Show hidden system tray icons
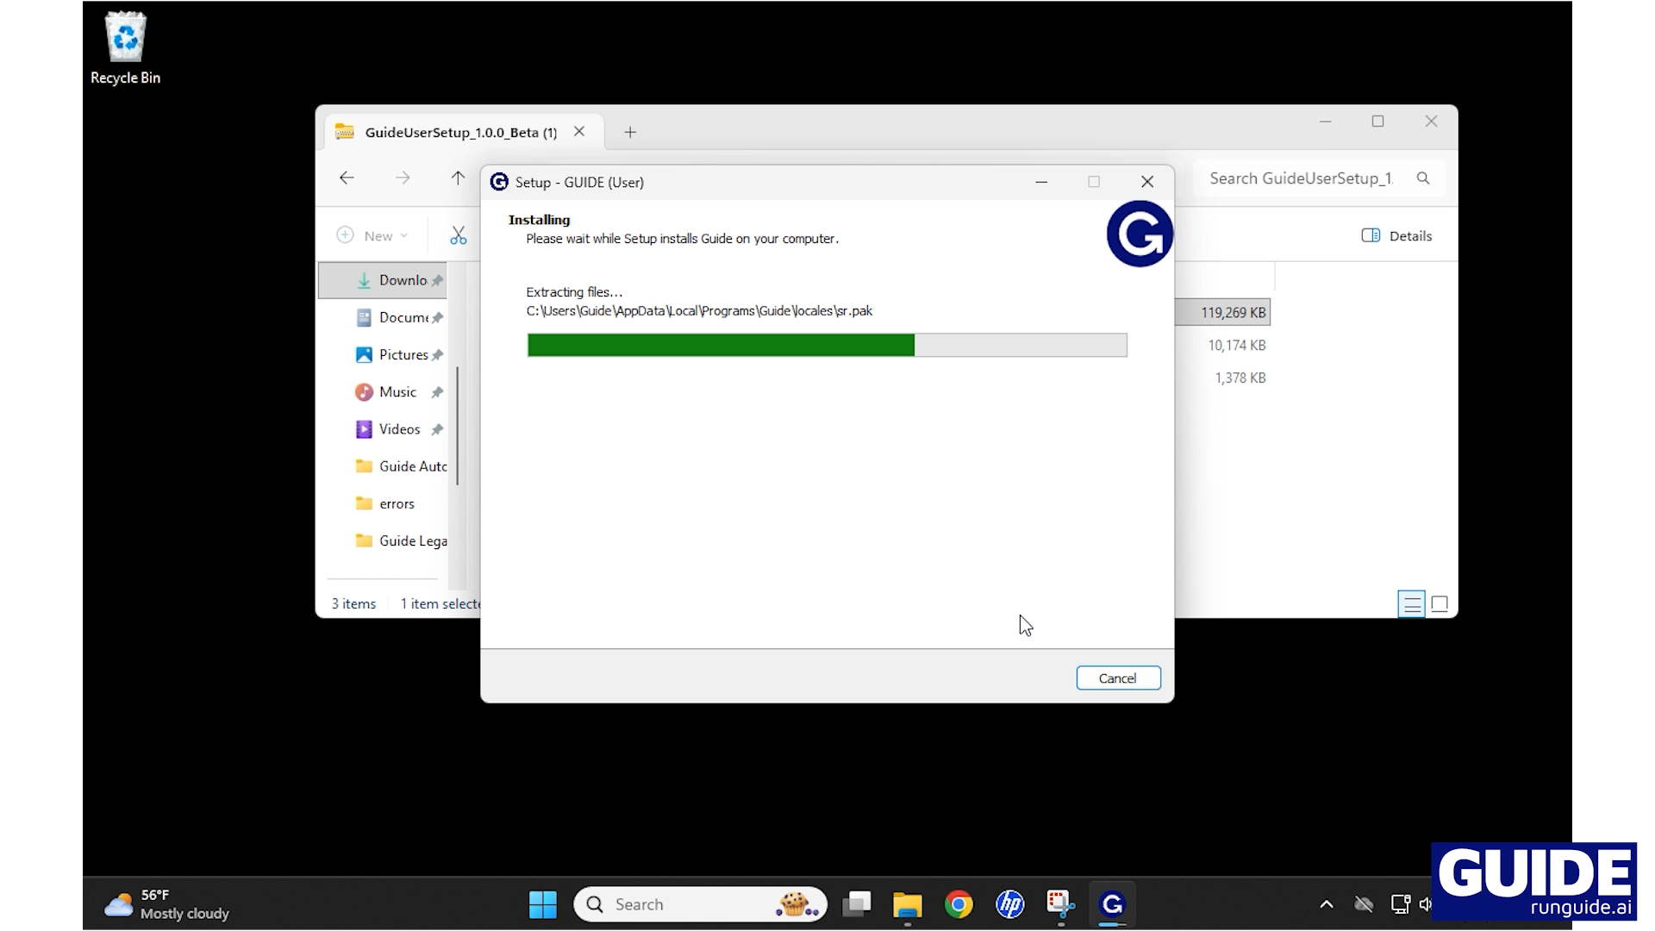This screenshot has height=931, width=1655. [1327, 904]
